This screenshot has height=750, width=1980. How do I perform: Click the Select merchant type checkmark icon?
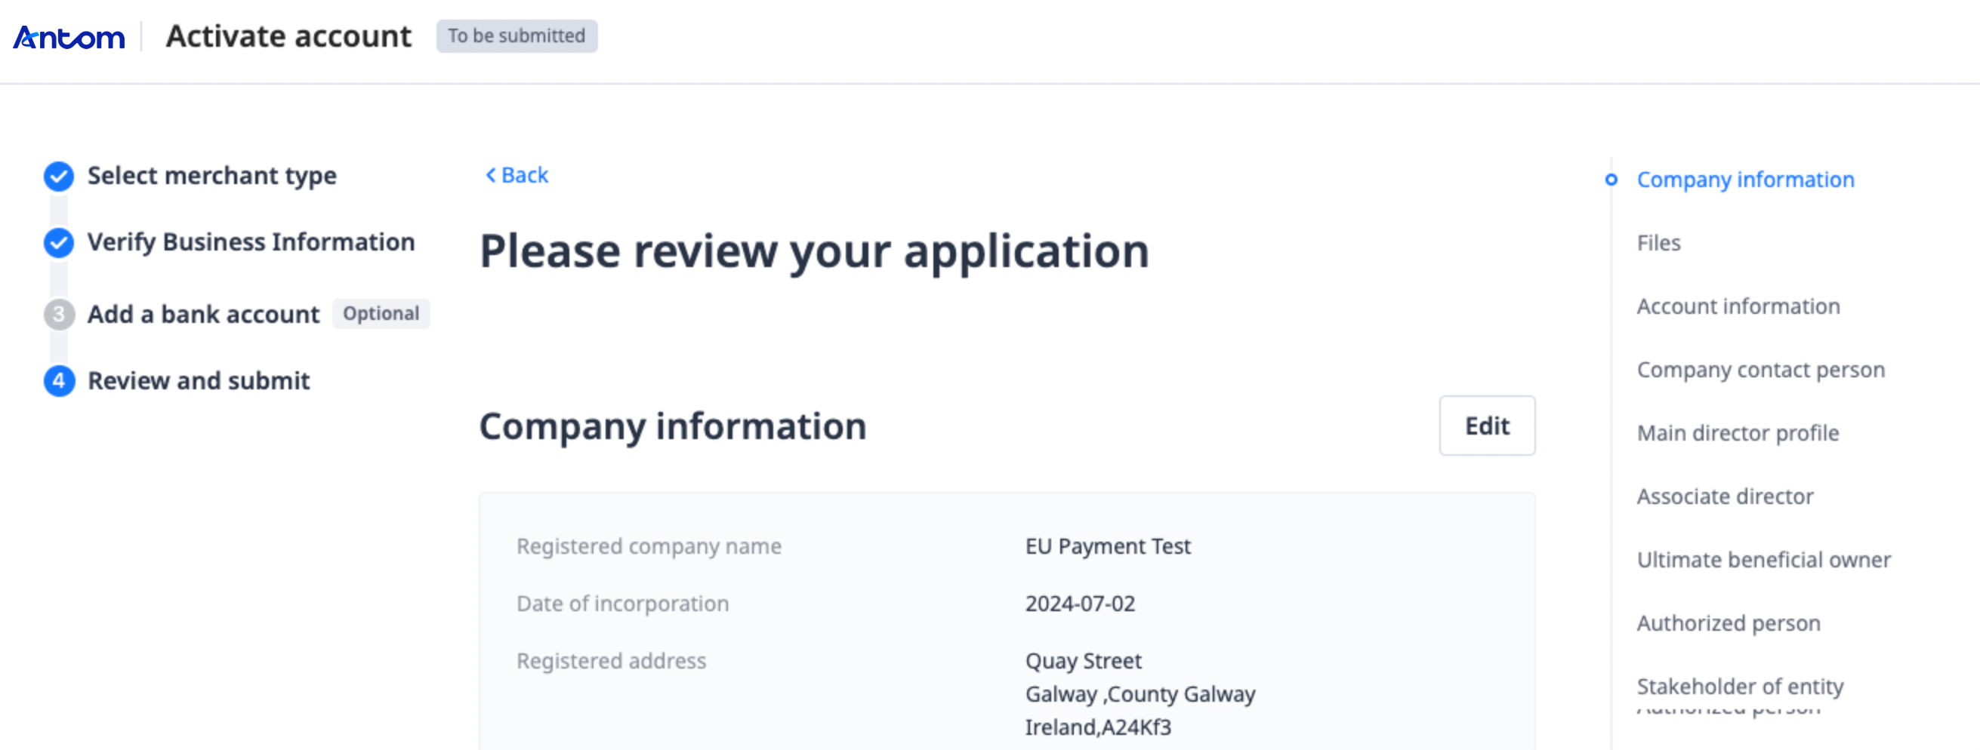59,177
